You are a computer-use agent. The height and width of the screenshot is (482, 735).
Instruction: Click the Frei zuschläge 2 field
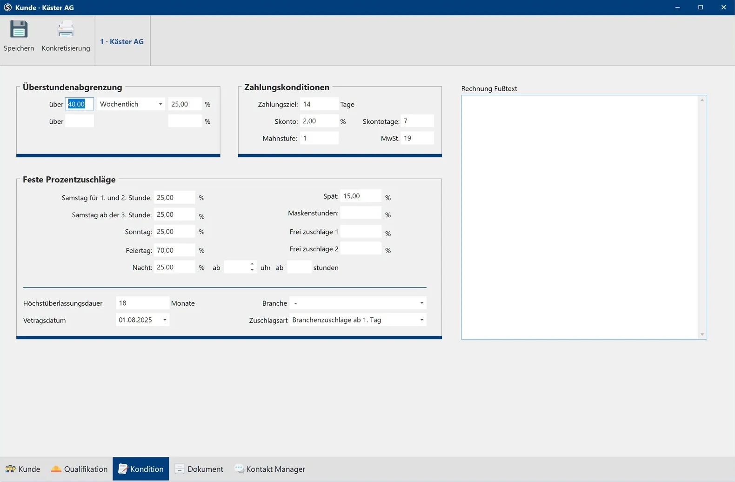(x=361, y=248)
